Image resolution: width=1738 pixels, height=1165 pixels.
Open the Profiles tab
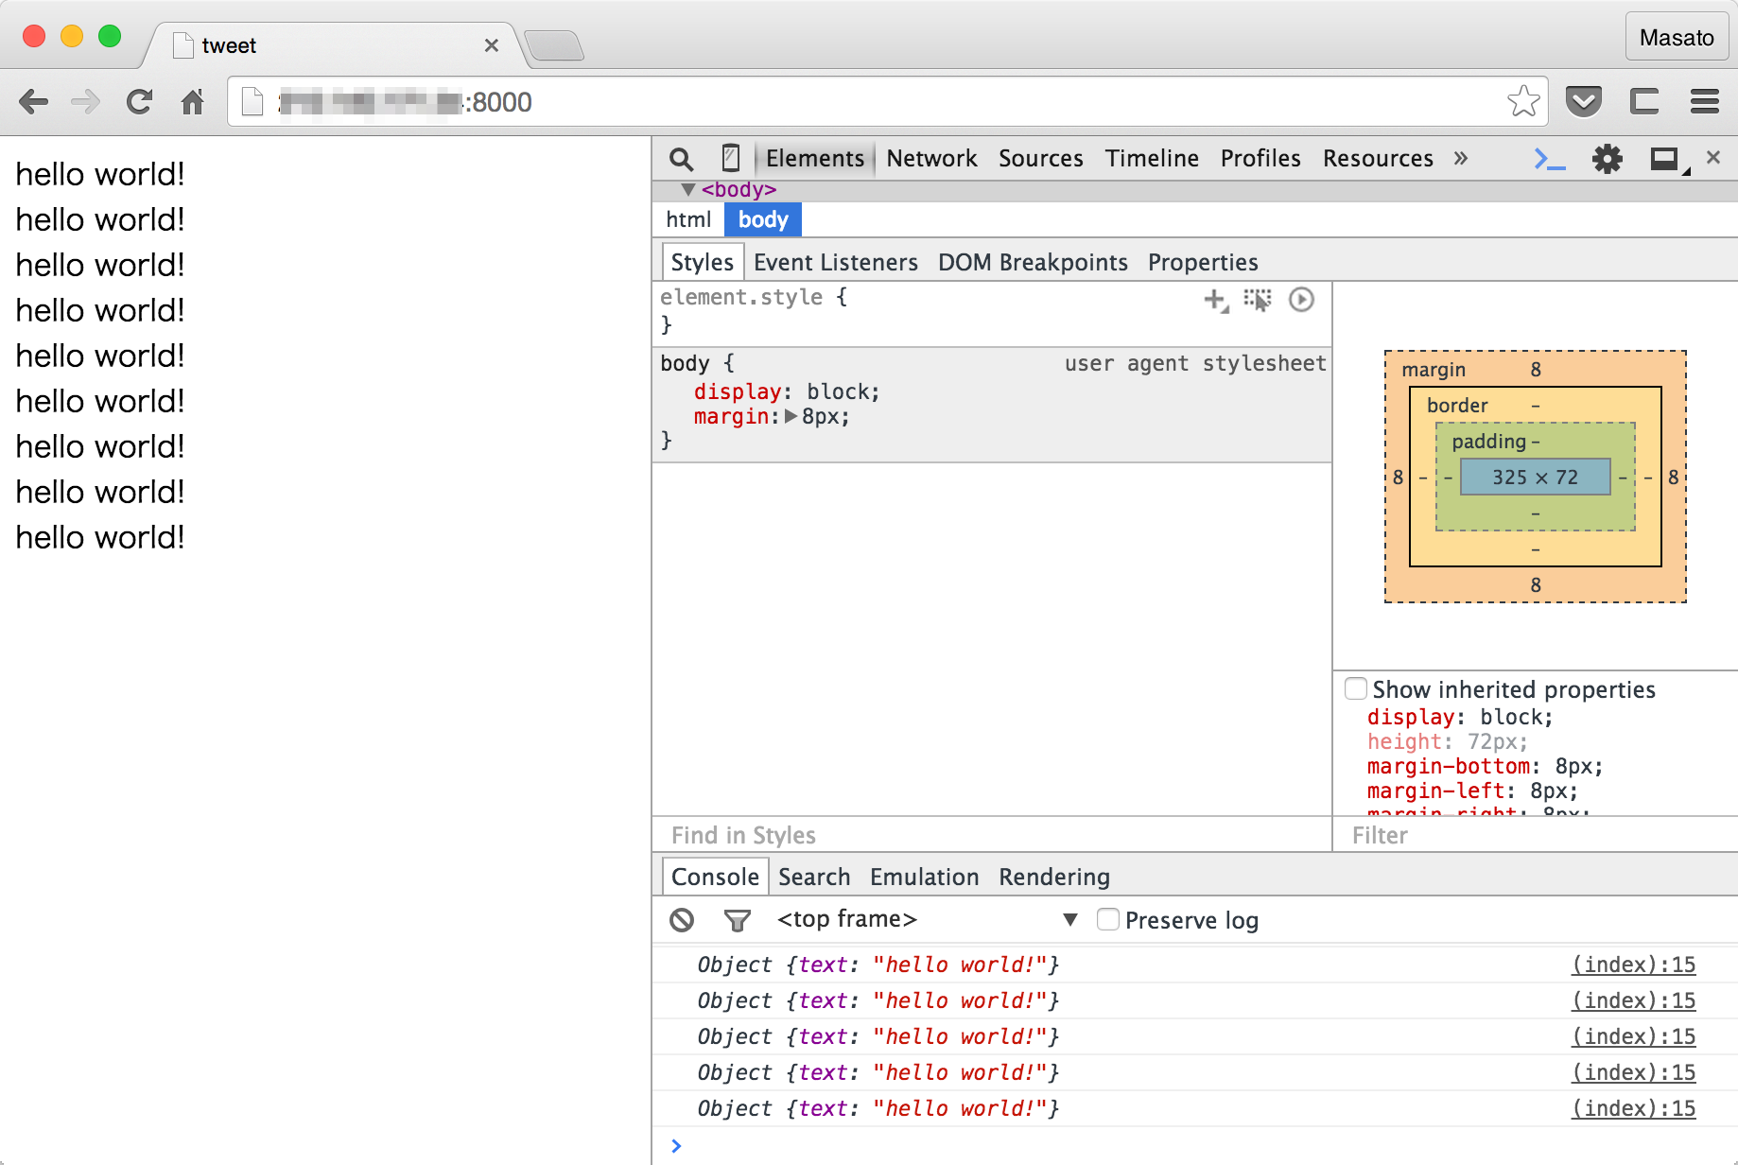click(1260, 159)
